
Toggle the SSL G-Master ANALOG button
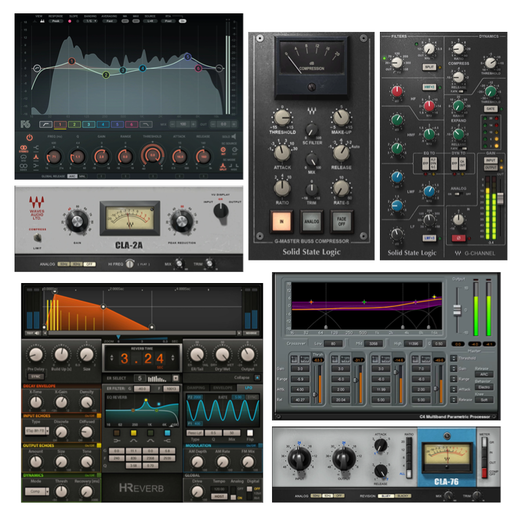coord(311,222)
